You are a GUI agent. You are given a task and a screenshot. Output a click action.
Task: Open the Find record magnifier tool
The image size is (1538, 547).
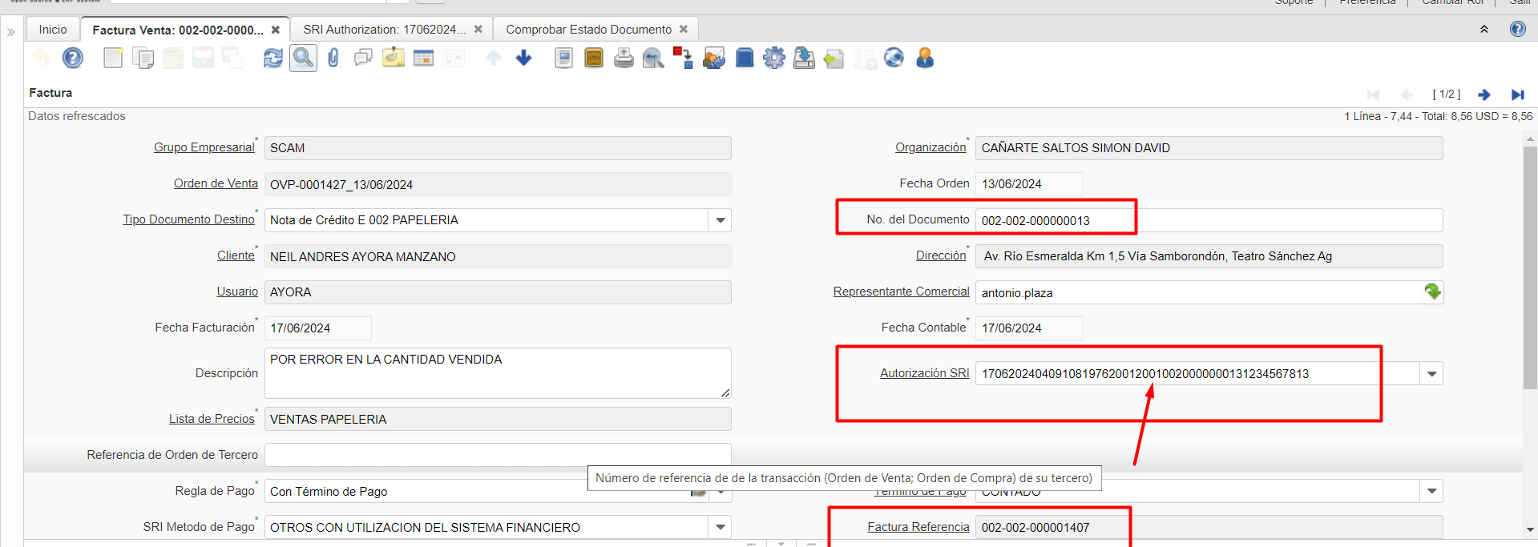point(303,58)
